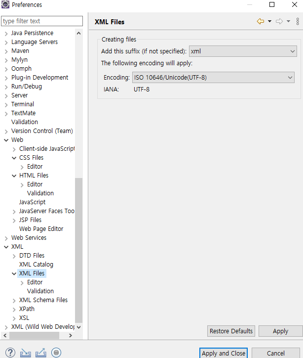Expand the Terminal node
The image size is (303, 358).
pyautogui.click(x=6, y=105)
